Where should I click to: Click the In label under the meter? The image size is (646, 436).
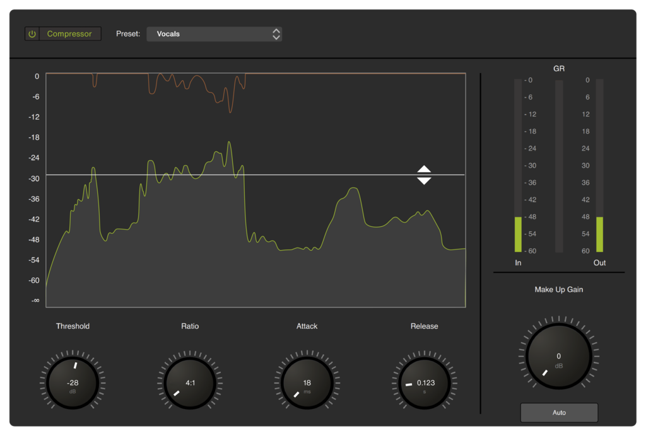coord(518,263)
